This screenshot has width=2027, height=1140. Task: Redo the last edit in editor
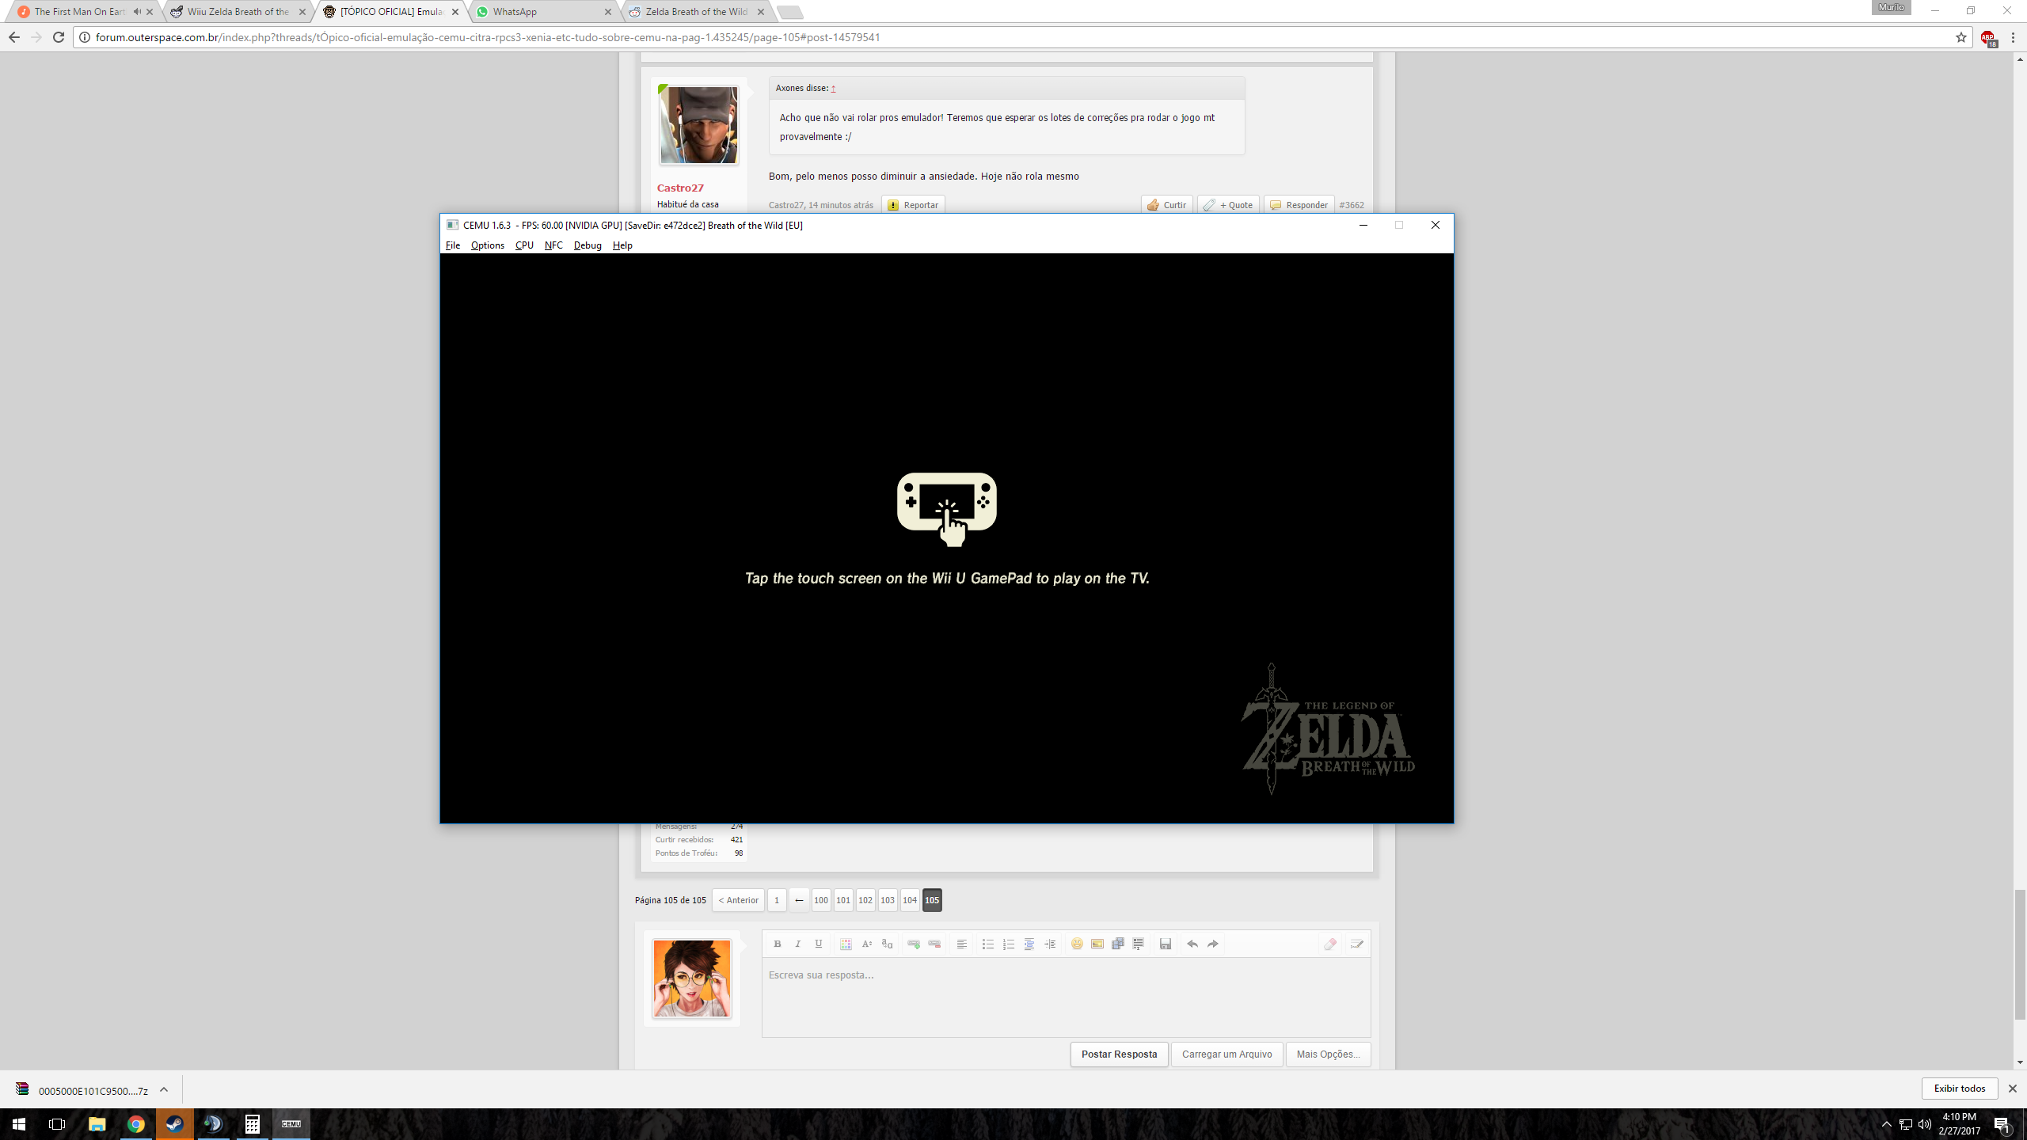[1213, 944]
